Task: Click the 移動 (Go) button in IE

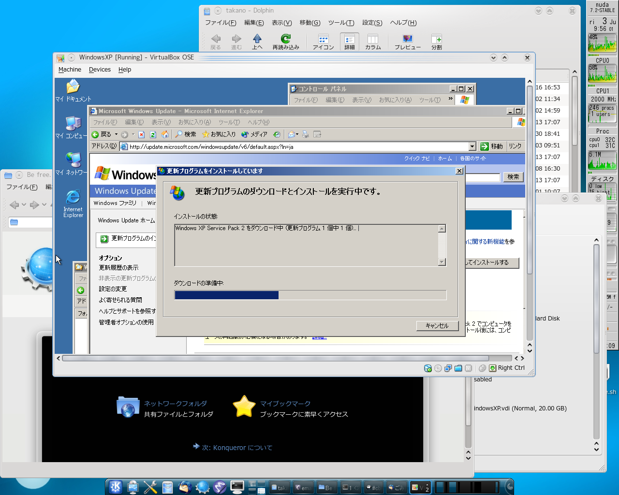Action: pyautogui.click(x=492, y=146)
